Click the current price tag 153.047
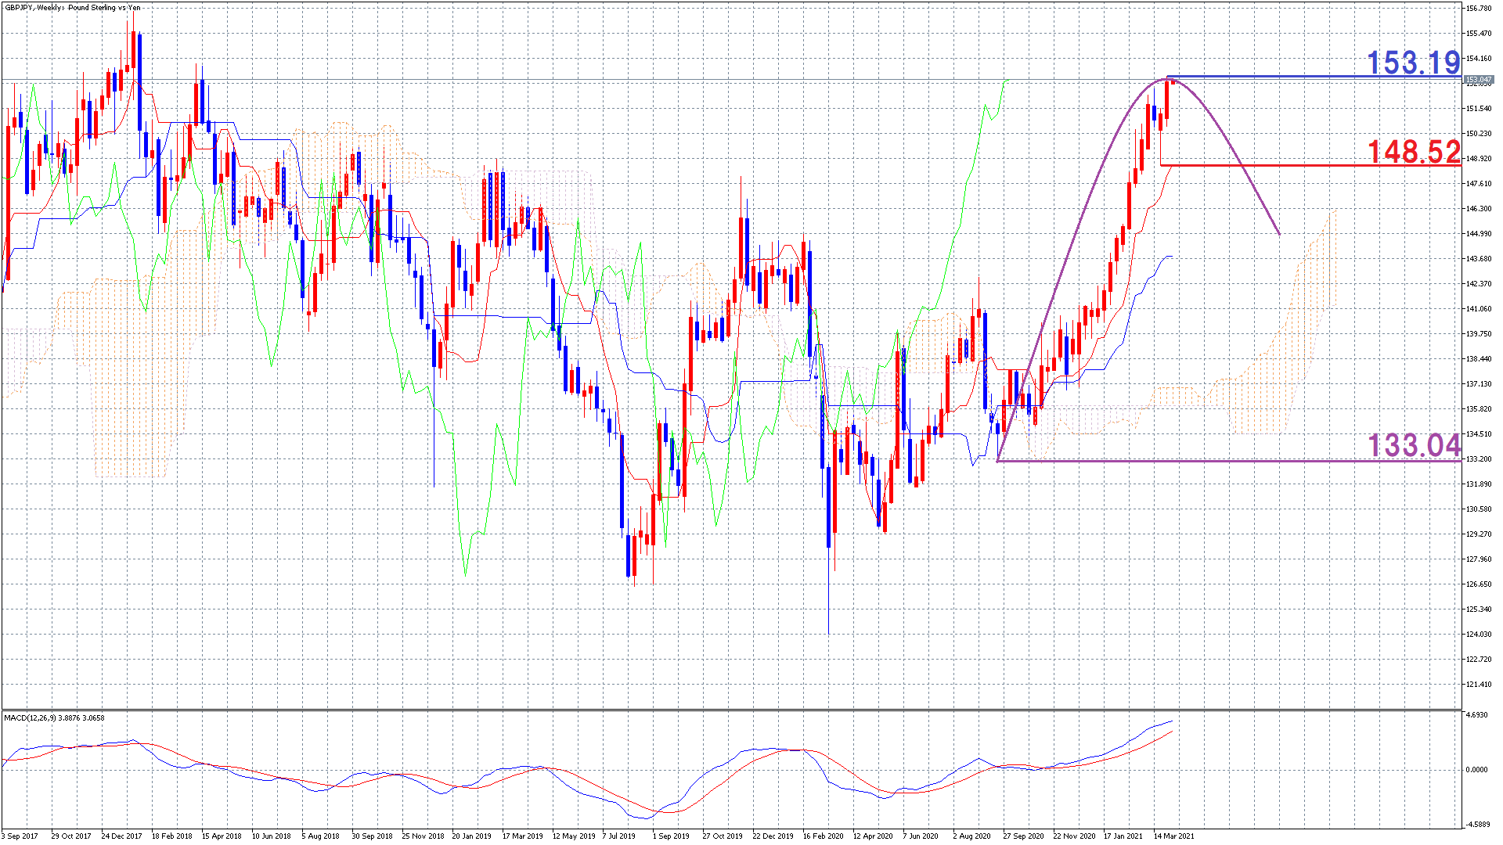The width and height of the screenshot is (1503, 845). [x=1479, y=80]
